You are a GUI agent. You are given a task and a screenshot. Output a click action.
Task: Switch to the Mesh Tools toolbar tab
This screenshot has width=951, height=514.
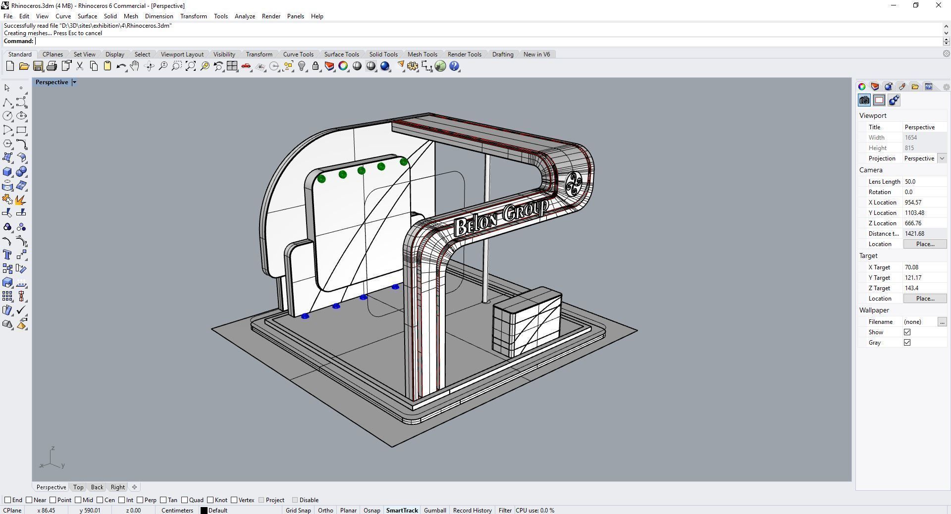(422, 54)
